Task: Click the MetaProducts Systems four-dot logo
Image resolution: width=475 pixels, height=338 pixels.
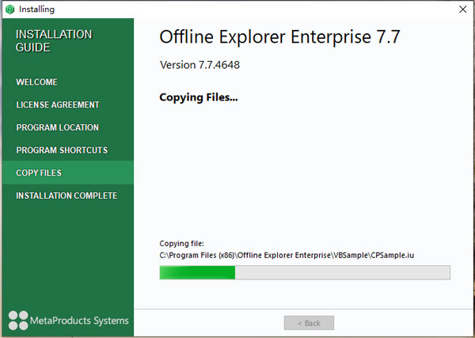Action: tap(18, 320)
